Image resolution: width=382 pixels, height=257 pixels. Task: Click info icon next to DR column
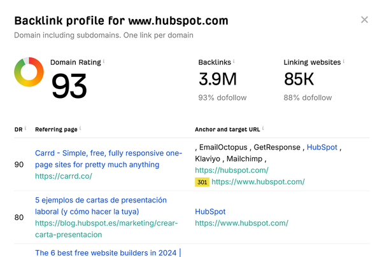(x=25, y=128)
